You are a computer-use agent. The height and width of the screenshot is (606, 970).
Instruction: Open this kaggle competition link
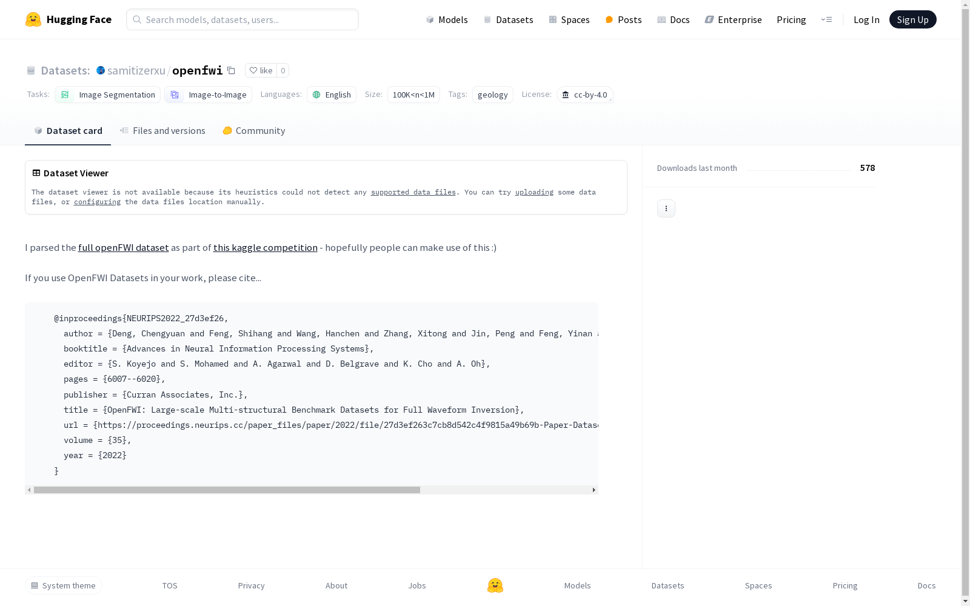pos(265,247)
